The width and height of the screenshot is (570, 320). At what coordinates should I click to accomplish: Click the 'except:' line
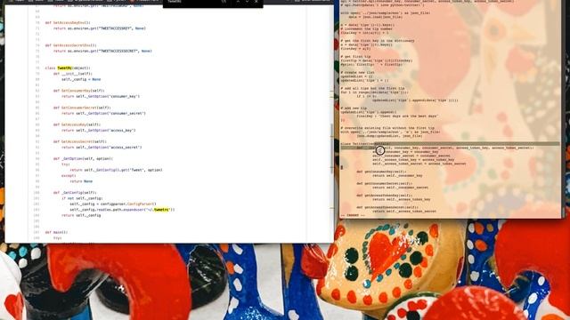coord(69,176)
